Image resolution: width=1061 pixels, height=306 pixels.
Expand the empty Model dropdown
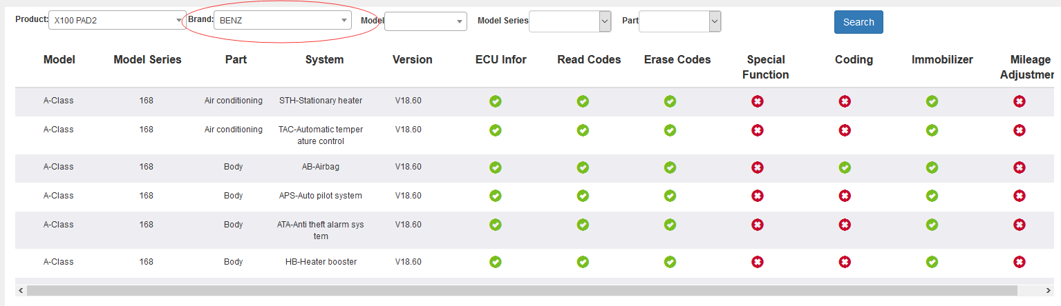426,21
